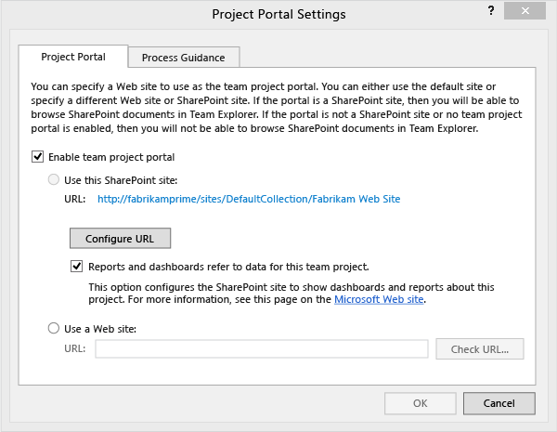The height and width of the screenshot is (432, 557).
Task: Confirm with the OK button
Action: [420, 403]
